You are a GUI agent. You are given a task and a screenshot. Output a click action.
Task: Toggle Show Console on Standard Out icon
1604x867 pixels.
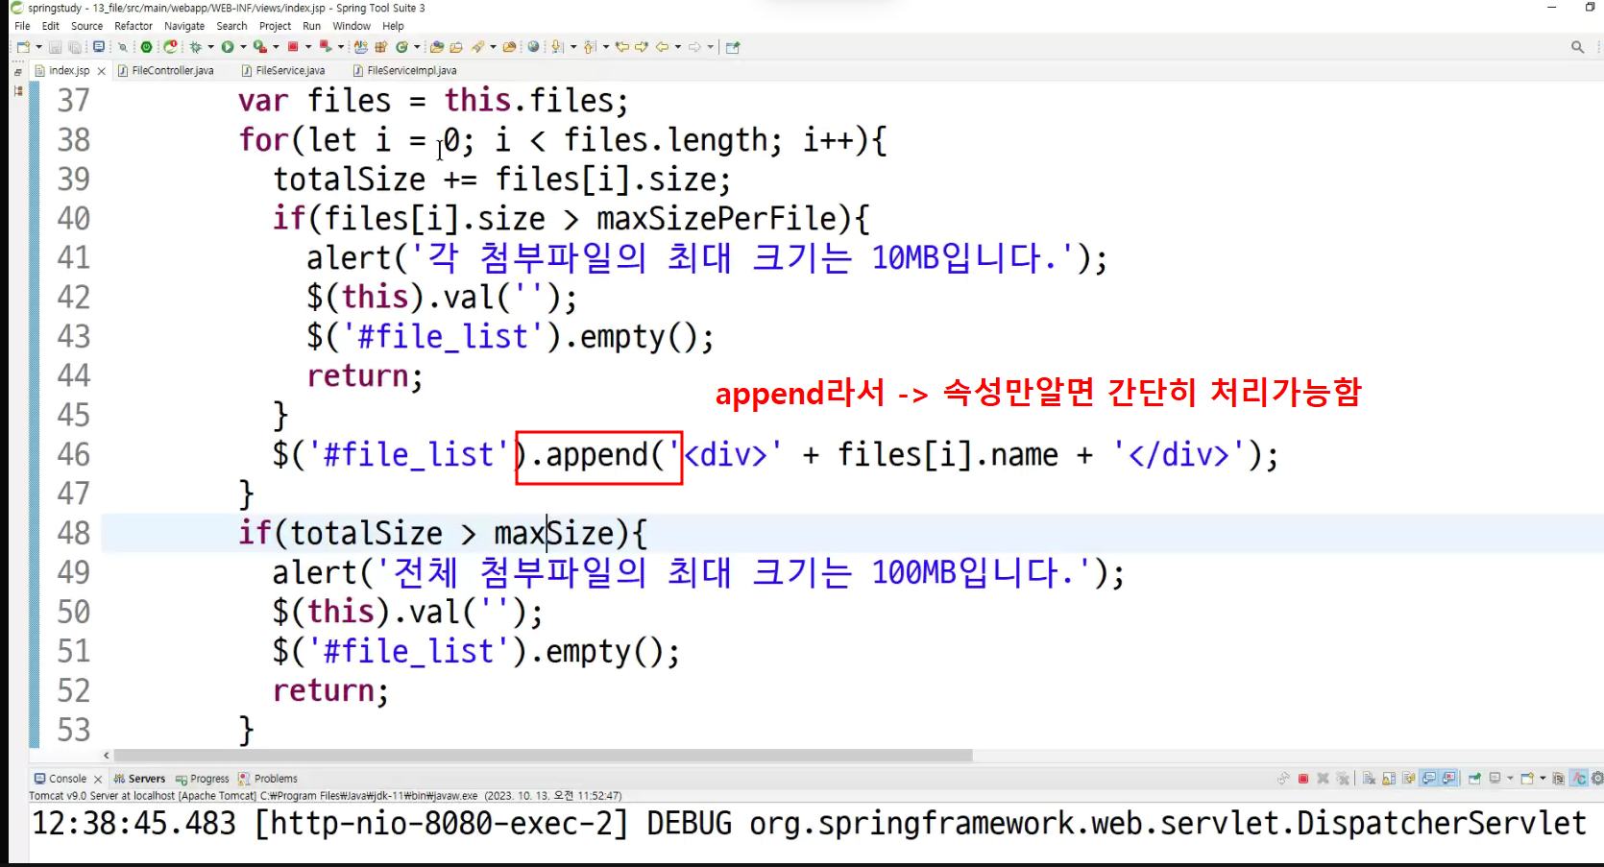(1429, 779)
